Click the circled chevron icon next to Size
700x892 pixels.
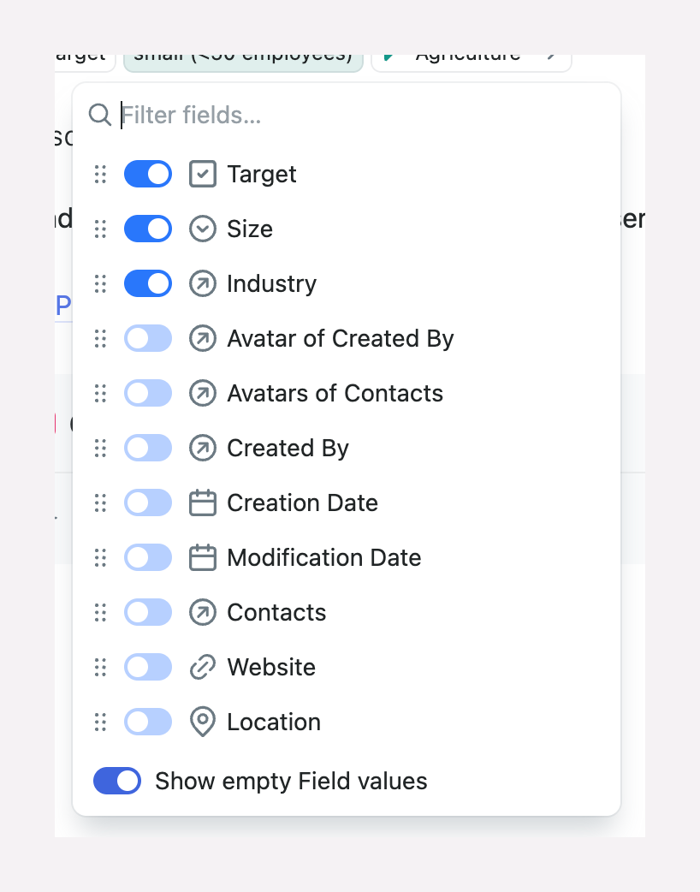203,229
